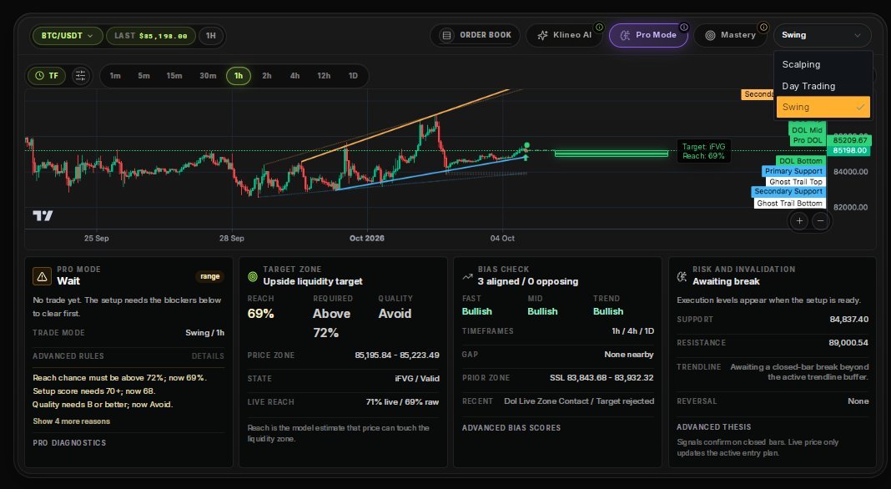Toggle Pro Mode button

(x=648, y=35)
